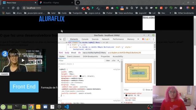196x110 pixels.
Task: Switch to the Elements tab
Action: pos(74,39)
